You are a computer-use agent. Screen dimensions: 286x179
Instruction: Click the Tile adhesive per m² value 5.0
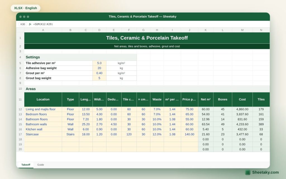pyautogui.click(x=99, y=63)
